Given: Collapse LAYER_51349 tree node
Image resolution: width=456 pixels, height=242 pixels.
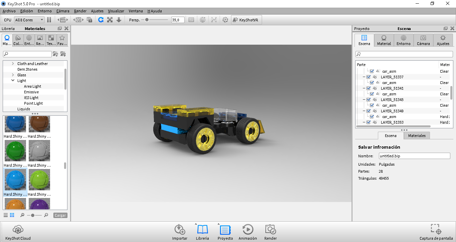Looking at the screenshot, I should pos(364,111).
